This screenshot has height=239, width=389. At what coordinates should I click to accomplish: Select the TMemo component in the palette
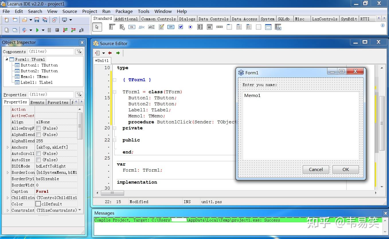(x=161, y=27)
